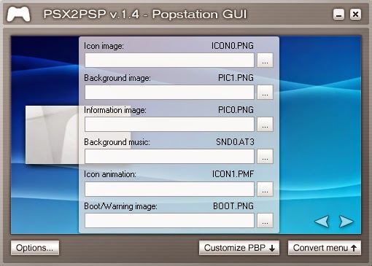Close the PSX2PSP window
This screenshot has width=372, height=266.
click(x=355, y=15)
